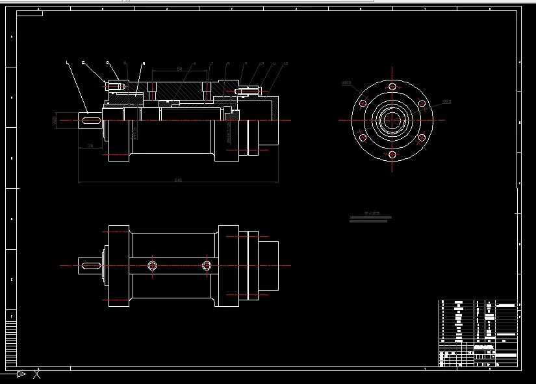The height and width of the screenshot is (384, 536).
Task: Select the right port hole in bottom view
Action: (x=207, y=265)
